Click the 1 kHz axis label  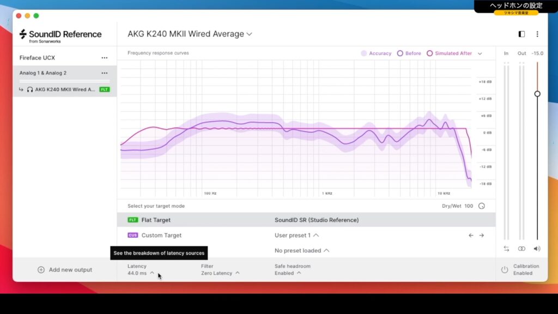[x=327, y=194]
